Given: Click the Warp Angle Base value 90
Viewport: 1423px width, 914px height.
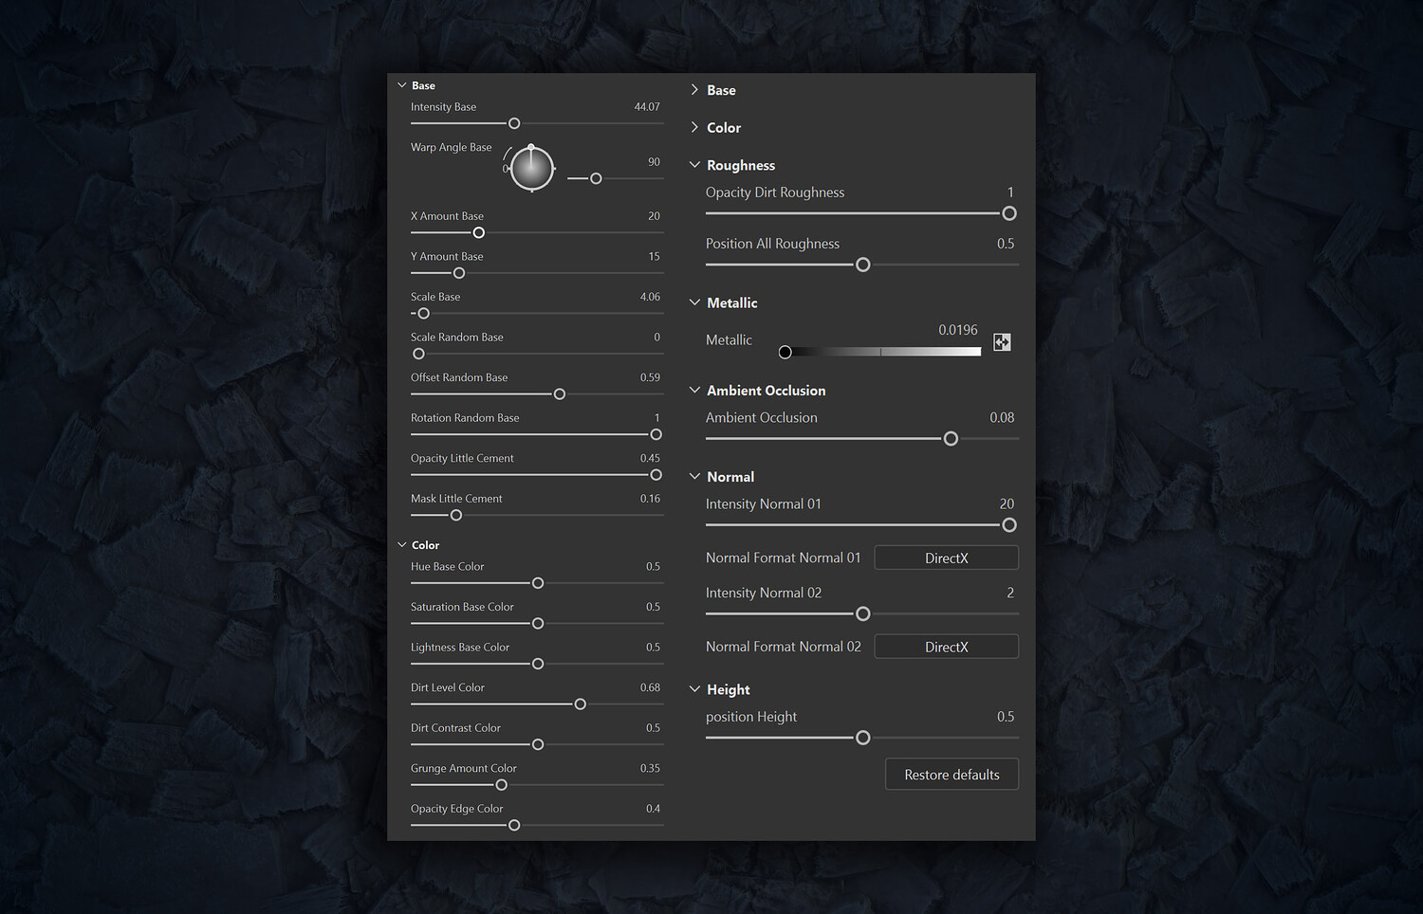Looking at the screenshot, I should tap(654, 162).
